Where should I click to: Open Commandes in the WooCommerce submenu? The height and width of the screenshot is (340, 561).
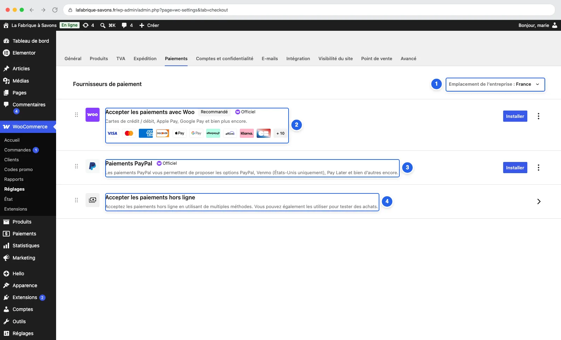18,150
